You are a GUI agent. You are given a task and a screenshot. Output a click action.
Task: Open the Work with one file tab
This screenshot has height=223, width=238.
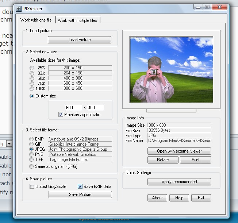click(x=36, y=20)
